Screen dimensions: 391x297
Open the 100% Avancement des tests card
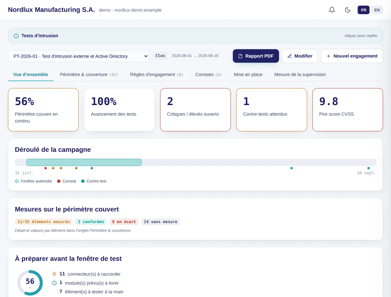[x=119, y=110]
